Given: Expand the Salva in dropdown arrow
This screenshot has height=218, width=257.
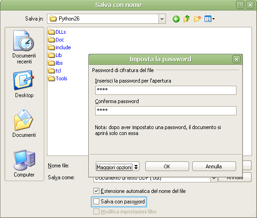Looking at the screenshot, I should tap(162, 19).
